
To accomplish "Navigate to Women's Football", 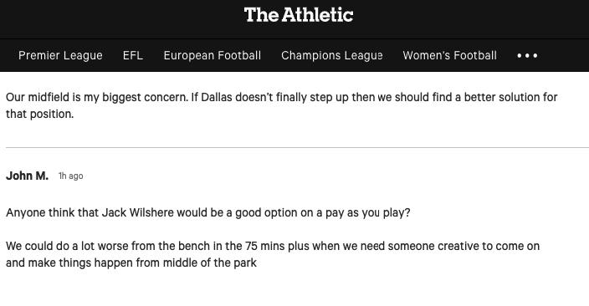I will click(449, 55).
